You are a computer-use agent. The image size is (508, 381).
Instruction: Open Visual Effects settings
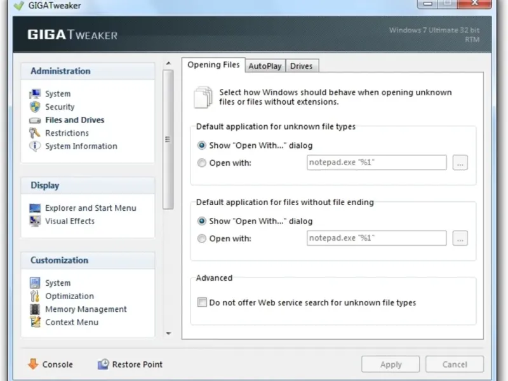point(70,221)
